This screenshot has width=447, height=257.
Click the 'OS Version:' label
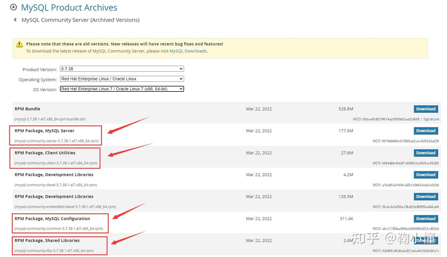coord(45,90)
